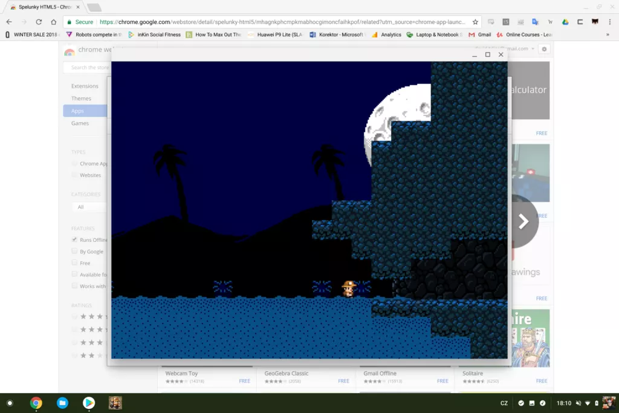
Task: Go to the Chrome home page
Action: tap(54, 22)
